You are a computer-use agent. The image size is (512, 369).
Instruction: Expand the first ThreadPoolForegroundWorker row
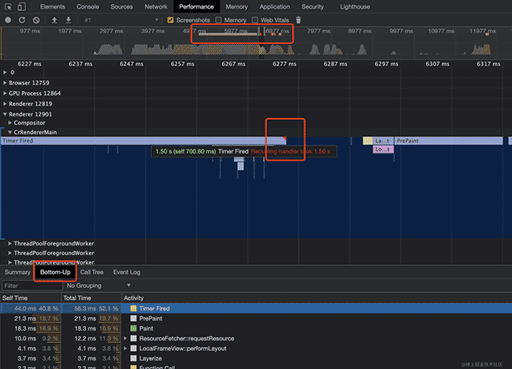[10, 243]
